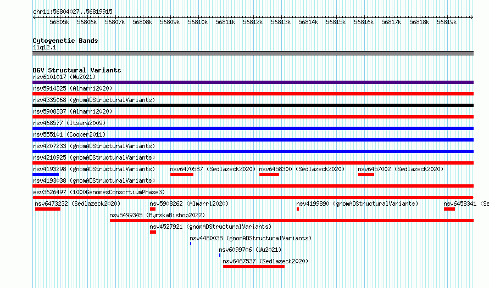Image resolution: width=489 pixels, height=288 pixels.
Task: Select the nsv468577 (Itsara2009) label
Action: coord(69,123)
